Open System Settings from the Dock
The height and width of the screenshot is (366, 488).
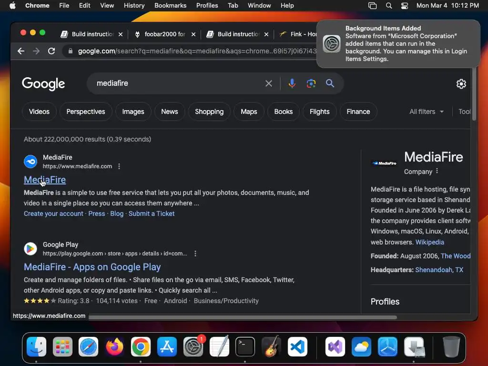coord(193,347)
